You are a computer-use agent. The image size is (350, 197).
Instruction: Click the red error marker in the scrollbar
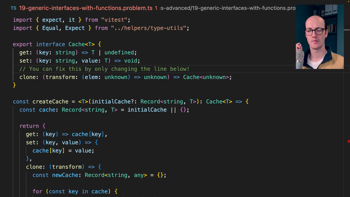pos(349,141)
